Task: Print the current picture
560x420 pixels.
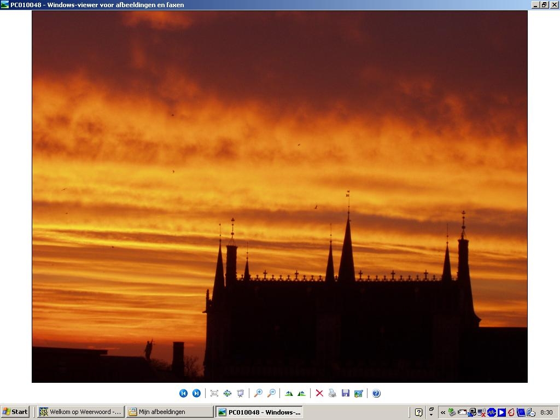Action: coord(332,393)
